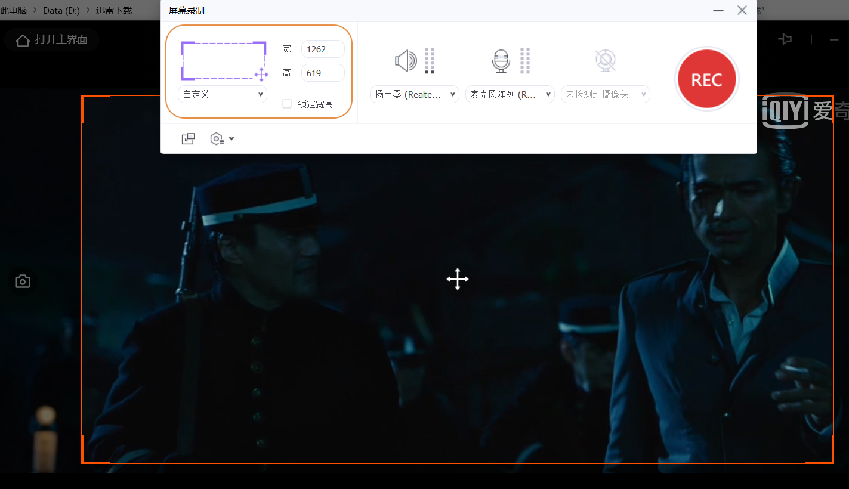
Task: Click the recording settings gear icon
Action: coord(217,138)
